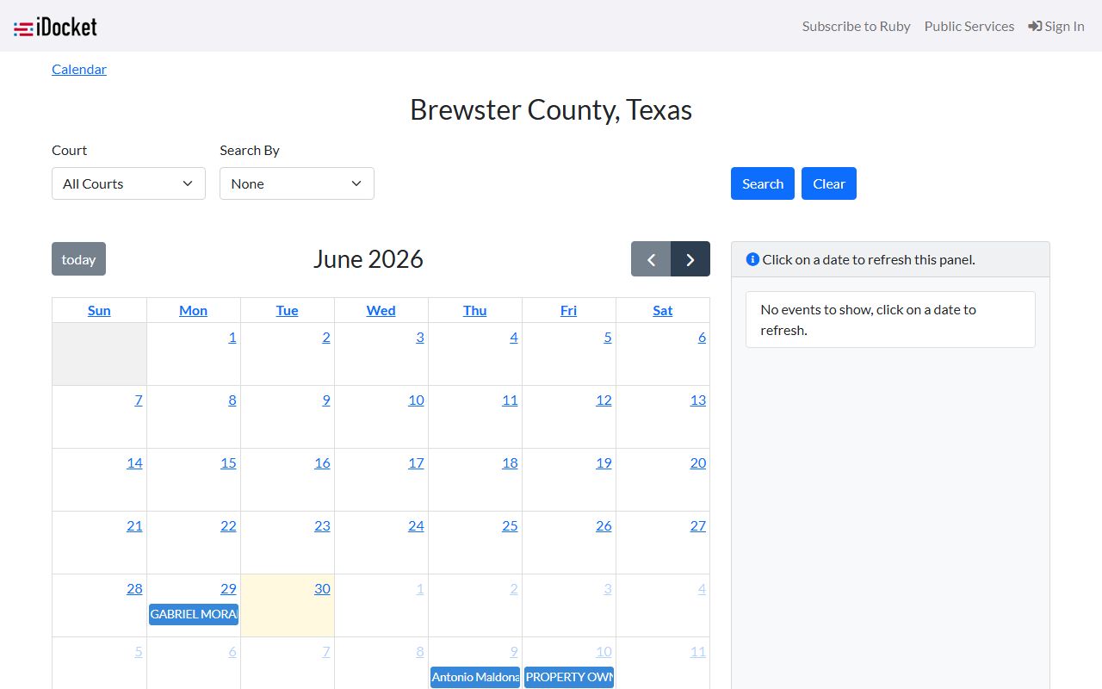Click the today button
Image resolution: width=1102 pixels, height=689 pixels.
(78, 259)
